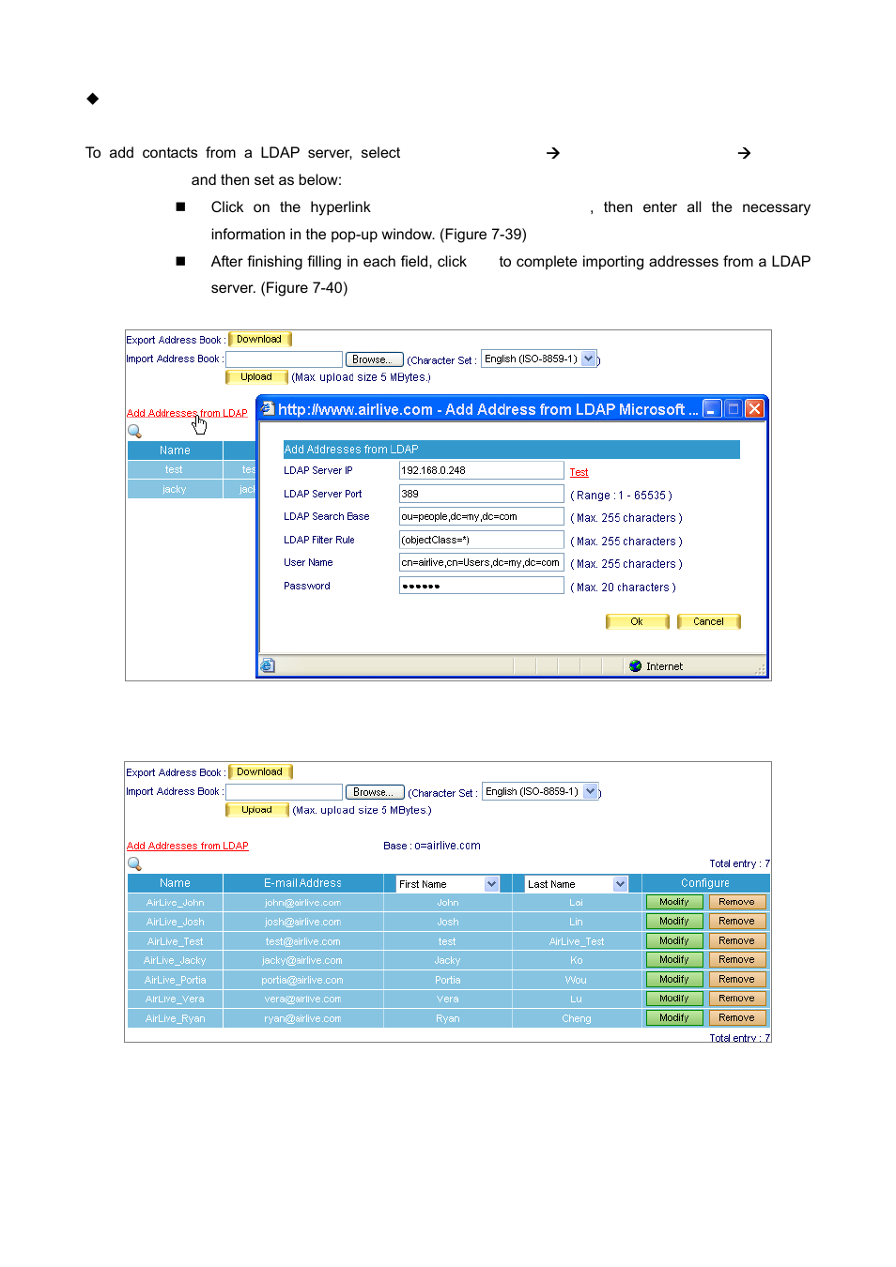Modify the AirLive_Portia entry
The image size is (896, 1267).
[x=674, y=979]
